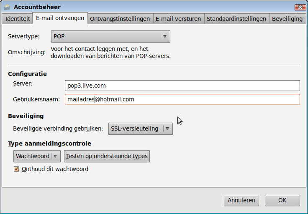Focus the Gebruikersnaam text field
The width and height of the screenshot is (308, 214).
tap(182, 99)
